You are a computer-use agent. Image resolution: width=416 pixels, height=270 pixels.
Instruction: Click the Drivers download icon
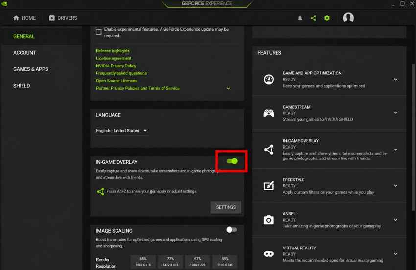point(52,18)
